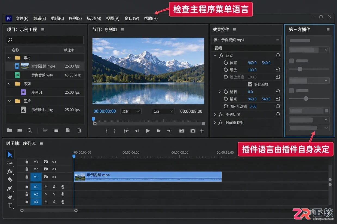Screen dimensions: 337x224
Task: Open the 项目 panel hamburger menu
Action: [x=43, y=30]
